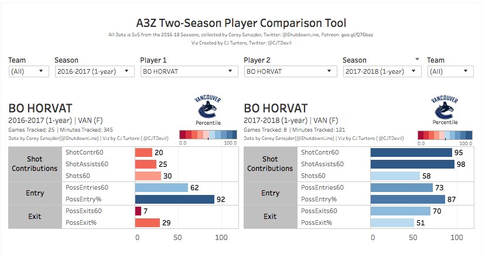The image size is (482, 257).
Task: Select the left PossEntry% bar valued 92
Action: (x=174, y=199)
